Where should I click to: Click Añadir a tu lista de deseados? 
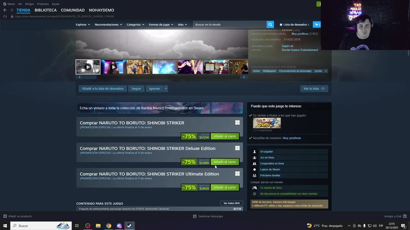coord(102,88)
